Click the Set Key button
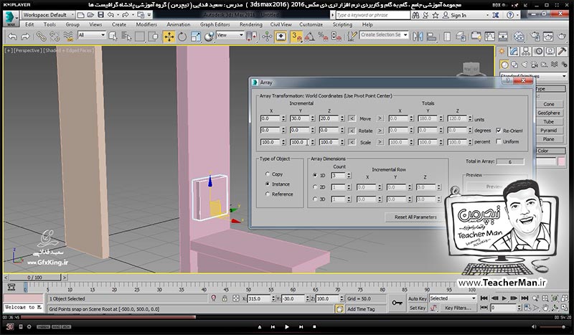574x335 pixels. coord(418,308)
